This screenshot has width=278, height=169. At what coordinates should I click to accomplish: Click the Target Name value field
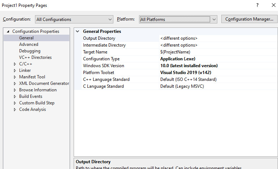217,52
